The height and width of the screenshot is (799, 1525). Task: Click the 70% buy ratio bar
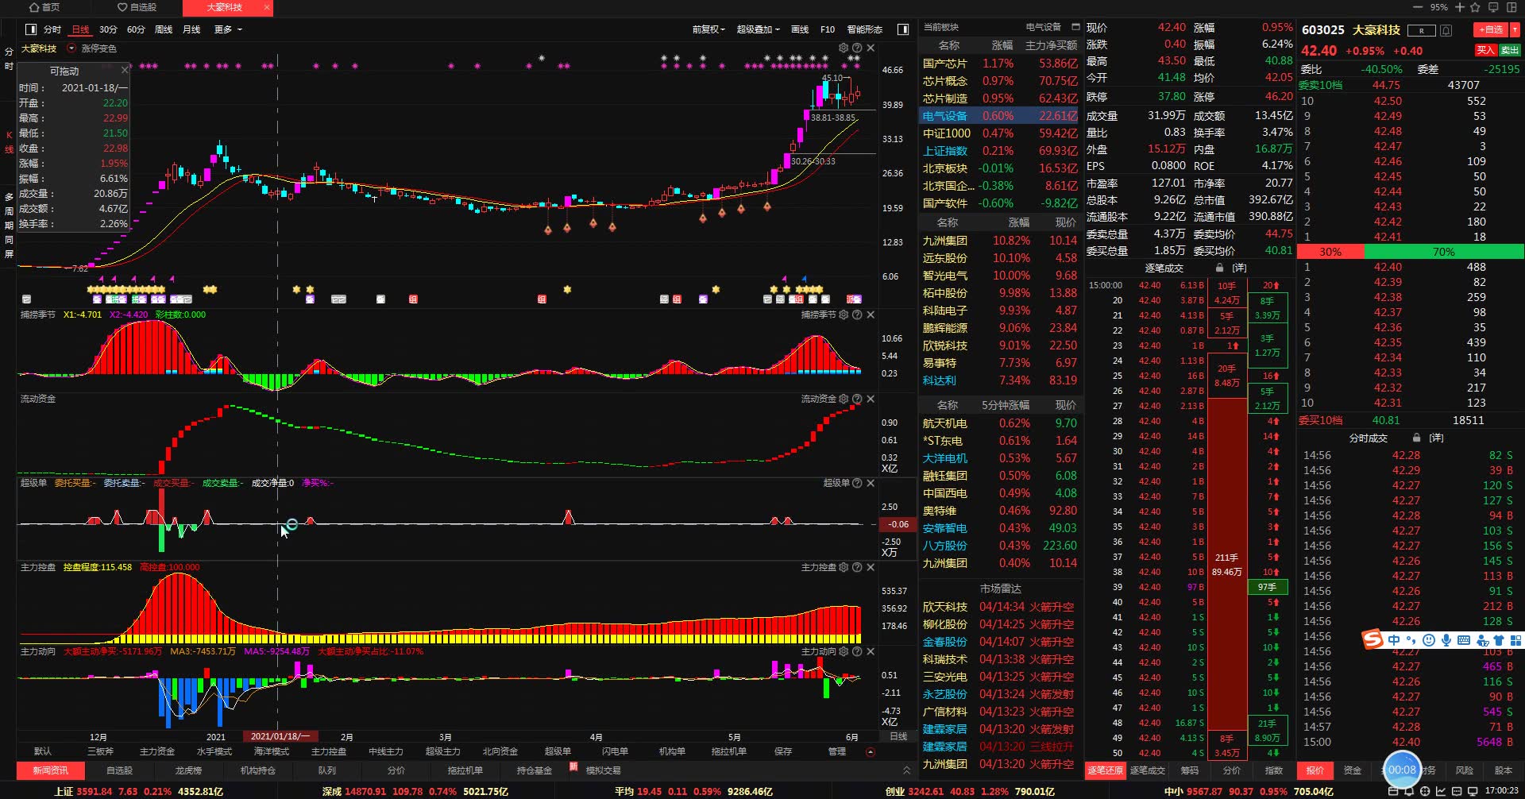pos(1444,252)
